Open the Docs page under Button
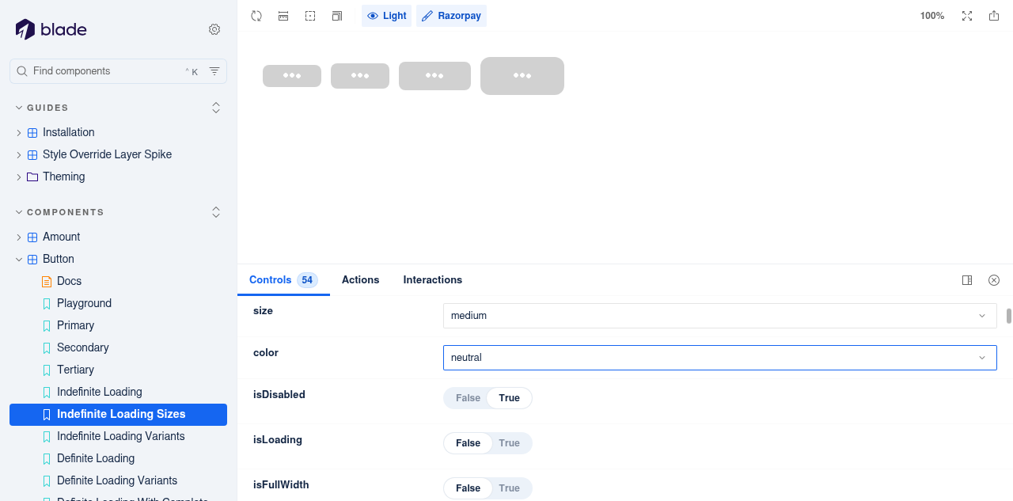 coord(69,281)
